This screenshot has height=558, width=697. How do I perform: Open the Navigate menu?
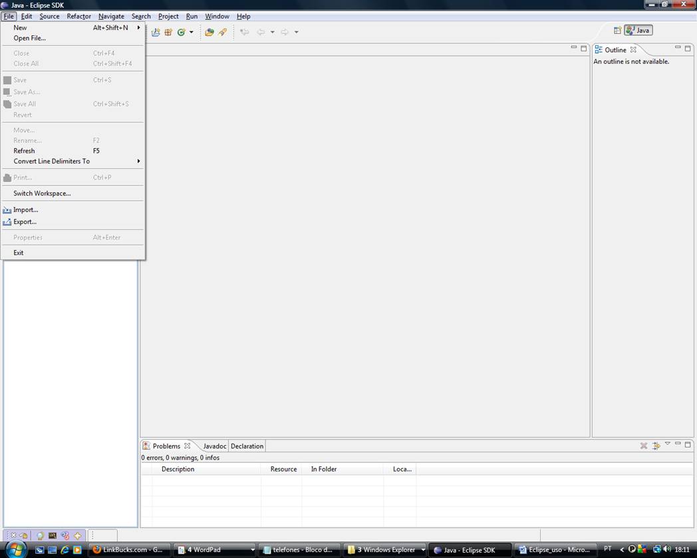pyautogui.click(x=111, y=17)
